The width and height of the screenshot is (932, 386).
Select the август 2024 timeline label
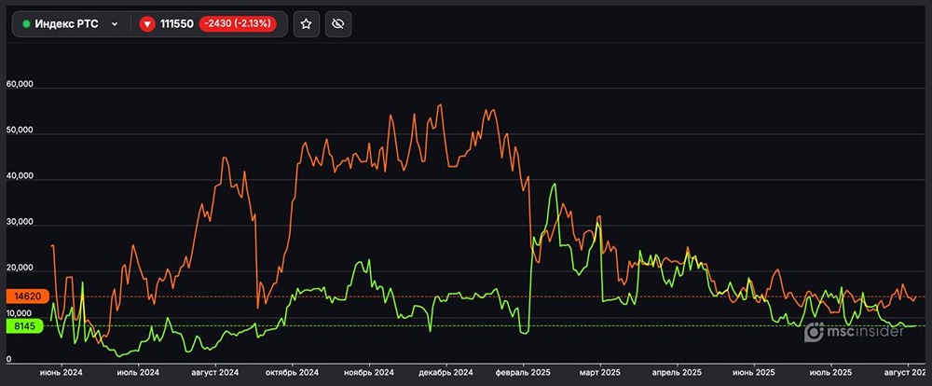pos(215,371)
